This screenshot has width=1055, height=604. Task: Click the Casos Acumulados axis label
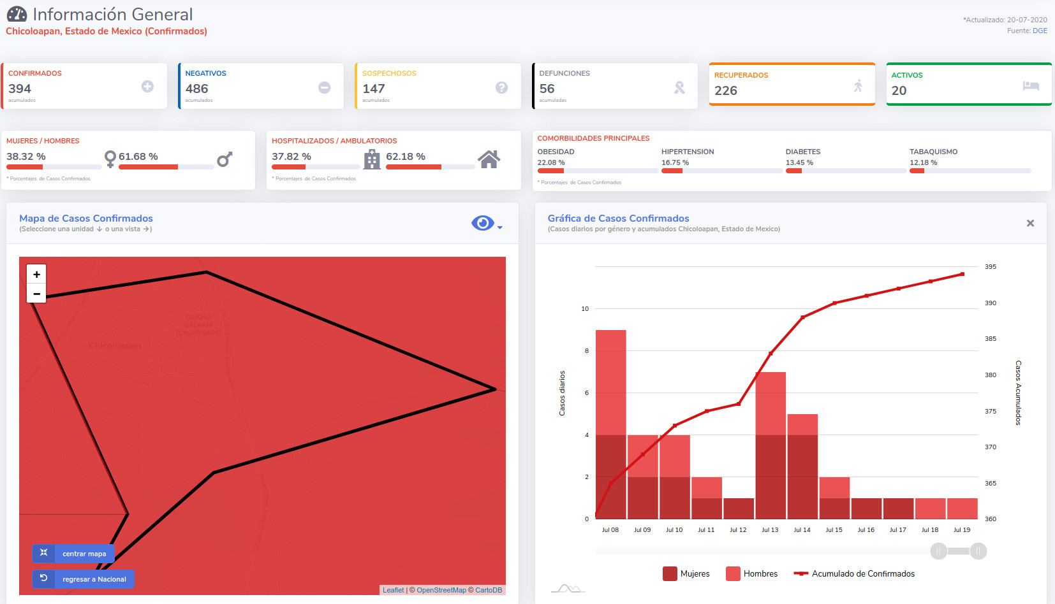(1018, 392)
